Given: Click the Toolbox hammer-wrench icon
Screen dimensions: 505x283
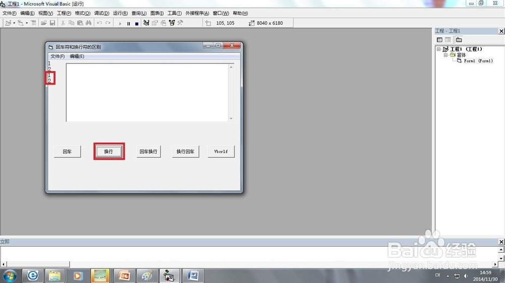Looking at the screenshot, I should coord(180,23).
